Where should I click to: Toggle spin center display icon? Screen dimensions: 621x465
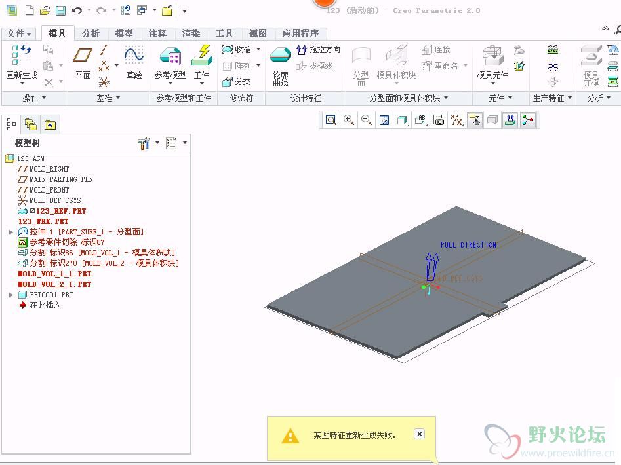click(528, 120)
